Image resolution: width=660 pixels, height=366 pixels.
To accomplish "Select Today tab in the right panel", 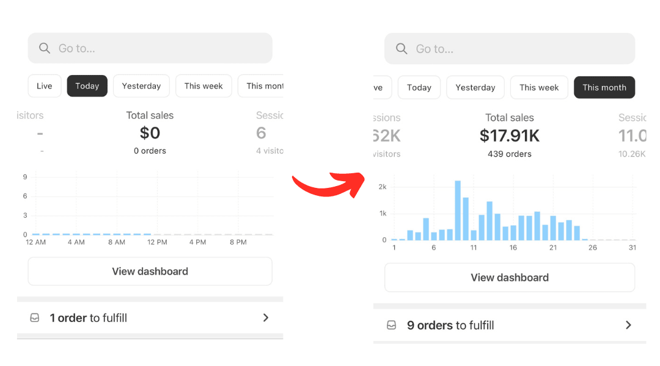I will click(x=419, y=87).
